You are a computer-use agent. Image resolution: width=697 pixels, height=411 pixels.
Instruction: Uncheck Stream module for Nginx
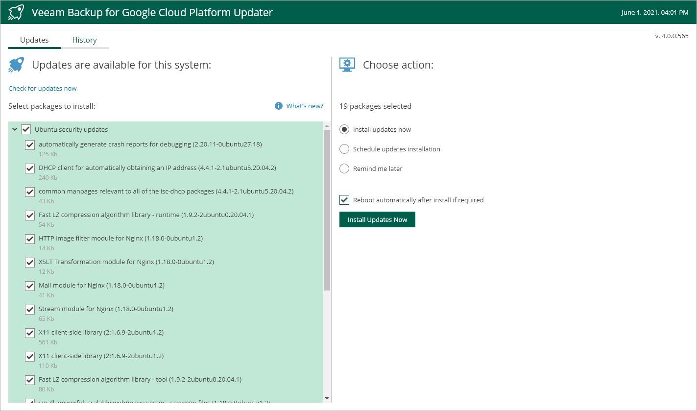[x=30, y=310]
